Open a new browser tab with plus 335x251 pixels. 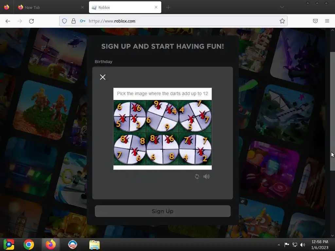pos(168,8)
